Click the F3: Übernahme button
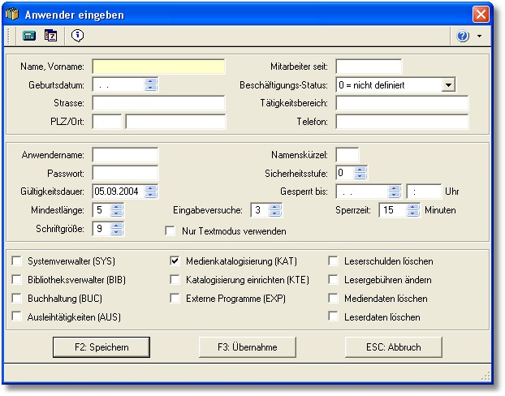 (x=248, y=346)
